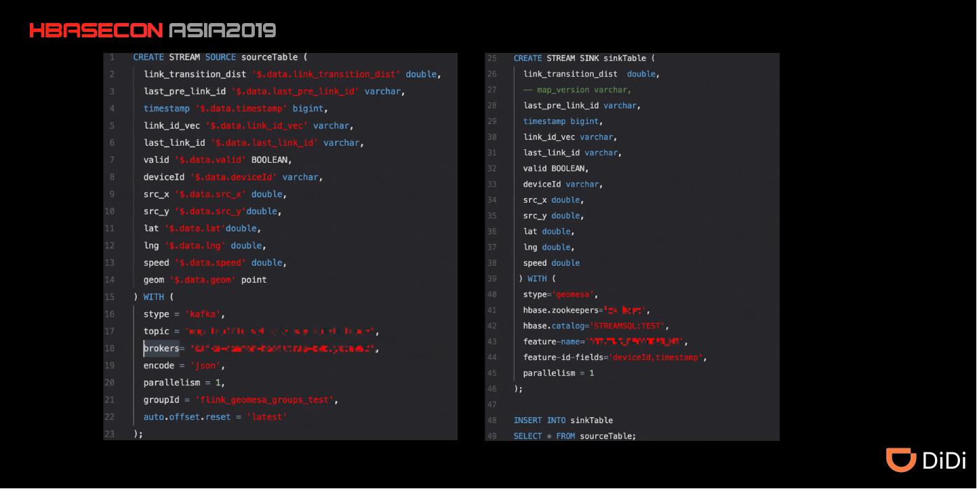The height and width of the screenshot is (489, 977).
Task: Click the 'latest' offset value
Action: pyautogui.click(x=267, y=417)
